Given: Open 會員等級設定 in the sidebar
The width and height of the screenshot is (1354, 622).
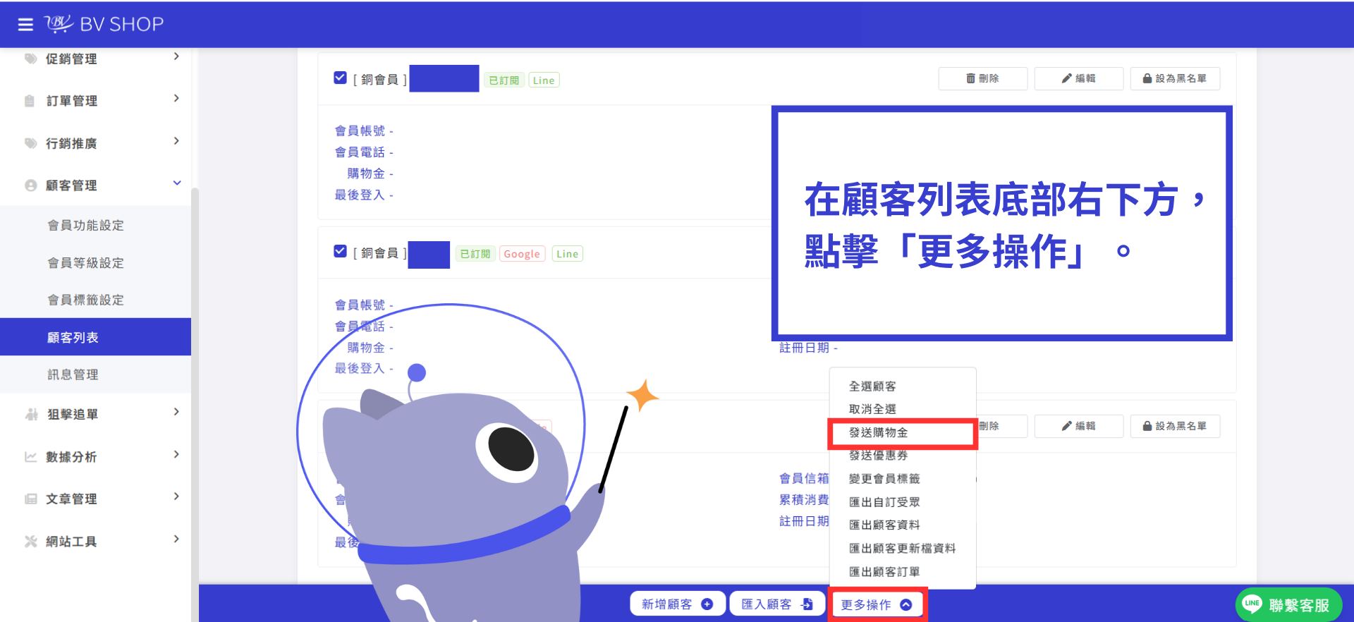Looking at the screenshot, I should [x=85, y=262].
